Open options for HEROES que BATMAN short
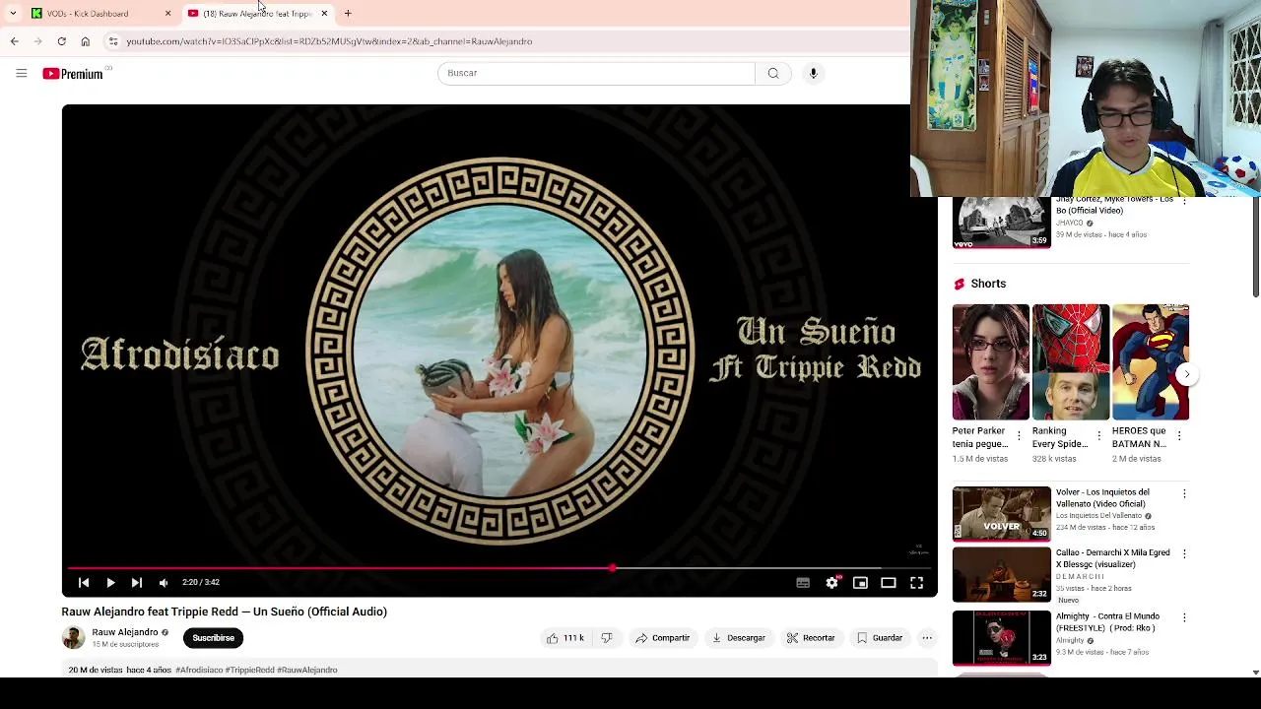The image size is (1261, 709). 1179,435
